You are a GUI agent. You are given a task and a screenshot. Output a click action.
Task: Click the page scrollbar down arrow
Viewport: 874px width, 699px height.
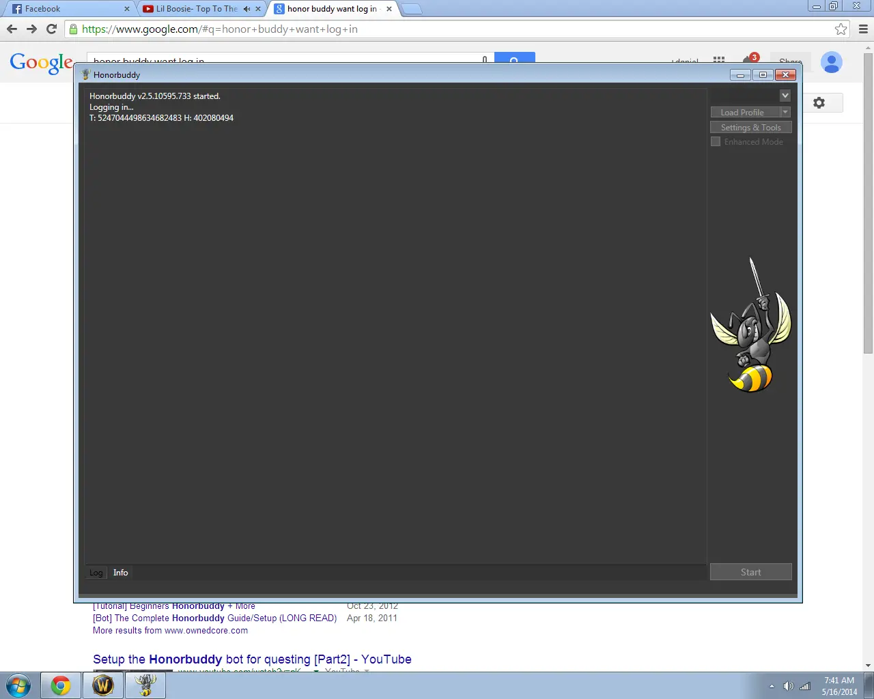(x=869, y=666)
